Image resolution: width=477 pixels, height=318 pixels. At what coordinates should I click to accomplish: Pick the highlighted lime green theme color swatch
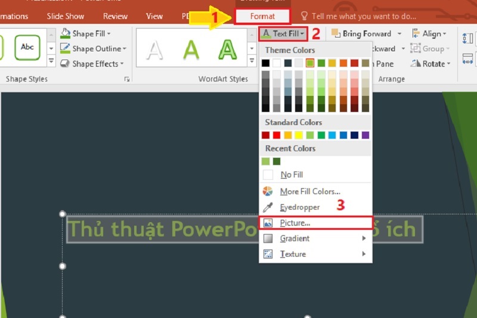(x=310, y=63)
